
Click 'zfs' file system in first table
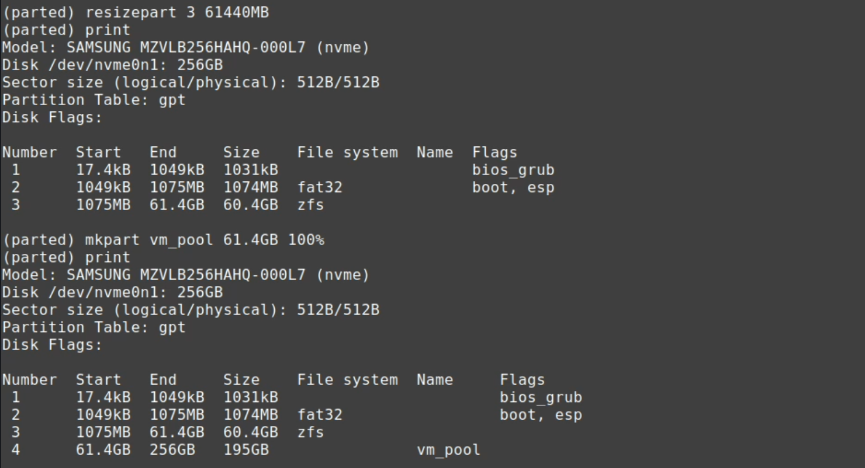tap(310, 205)
